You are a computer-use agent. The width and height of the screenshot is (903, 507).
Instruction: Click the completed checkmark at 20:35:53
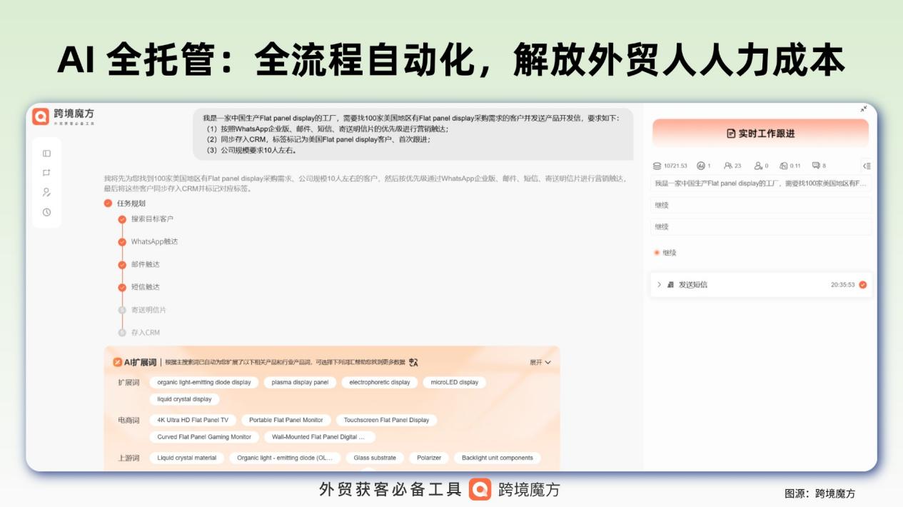[x=862, y=285]
